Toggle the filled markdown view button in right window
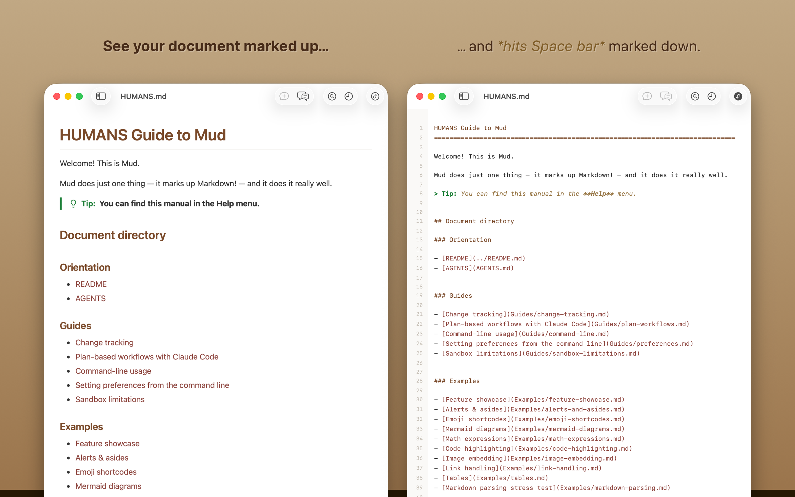This screenshot has width=795, height=497. pos(738,96)
